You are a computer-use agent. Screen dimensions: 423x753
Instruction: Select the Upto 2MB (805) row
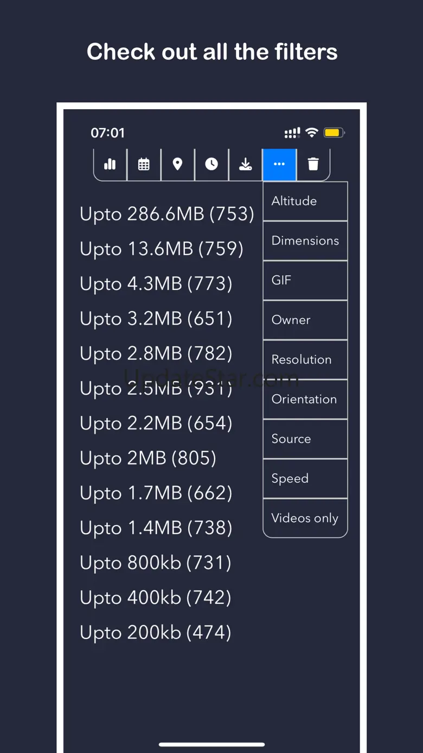[x=148, y=458]
